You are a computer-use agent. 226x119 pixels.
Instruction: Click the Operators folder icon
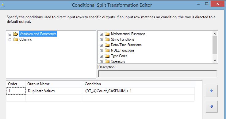coord(107,61)
